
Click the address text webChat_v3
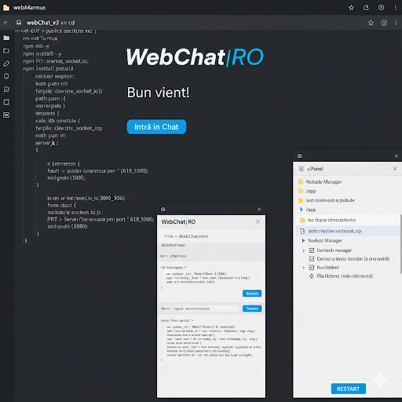pos(42,23)
